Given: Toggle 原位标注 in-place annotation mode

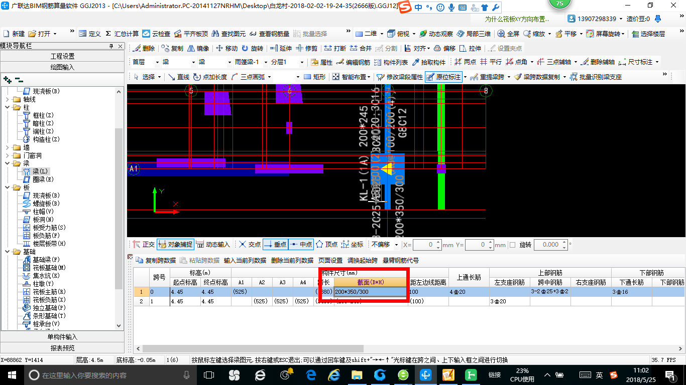Looking at the screenshot, I should coord(443,77).
